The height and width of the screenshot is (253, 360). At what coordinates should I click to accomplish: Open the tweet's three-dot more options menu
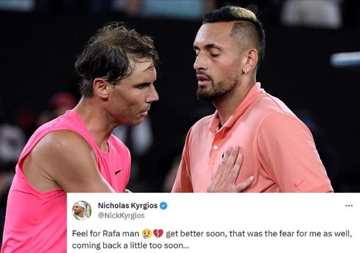coord(349,205)
